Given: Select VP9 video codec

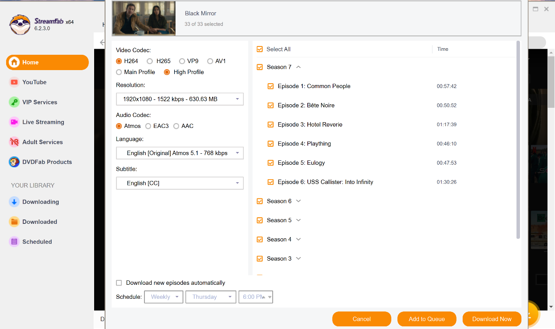Looking at the screenshot, I should (x=182, y=61).
